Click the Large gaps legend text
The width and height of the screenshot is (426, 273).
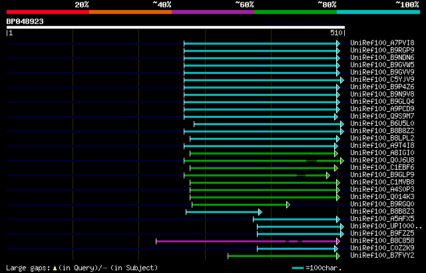(x=82, y=268)
